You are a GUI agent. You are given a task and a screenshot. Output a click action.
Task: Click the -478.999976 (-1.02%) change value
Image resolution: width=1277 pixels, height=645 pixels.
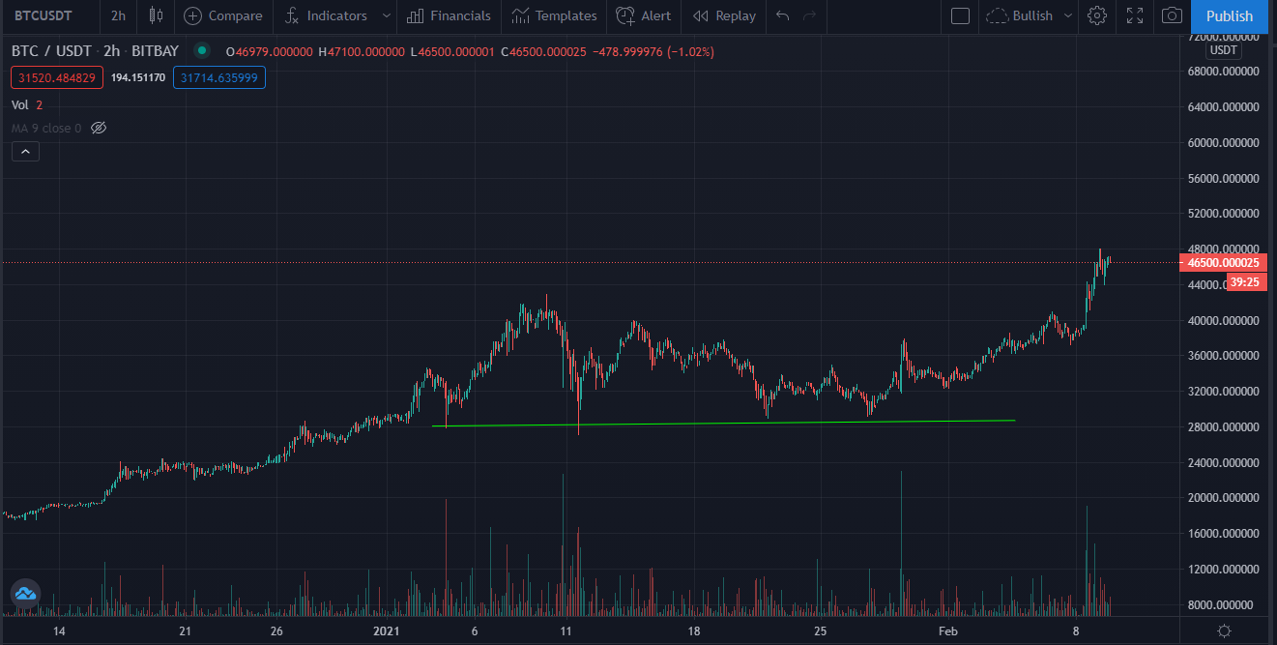point(653,51)
